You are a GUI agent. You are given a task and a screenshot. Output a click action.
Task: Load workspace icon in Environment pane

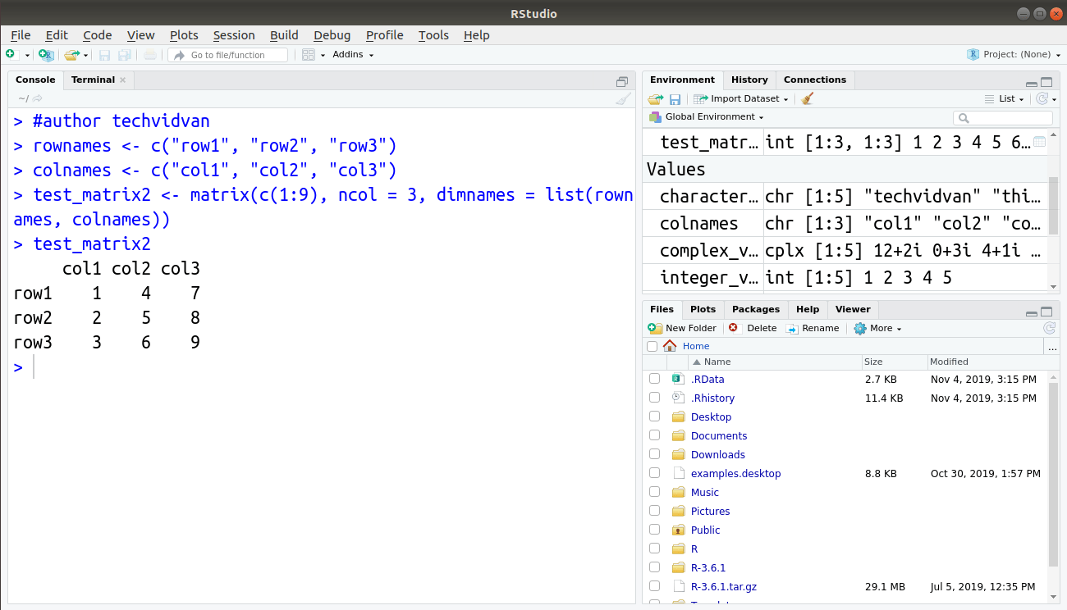656,99
